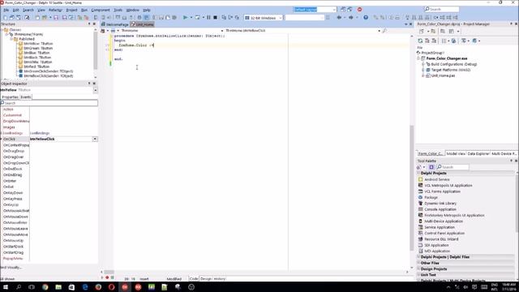Select Dynamic-link Library in Tool Palette
The width and height of the screenshot is (519, 292).
[x=440, y=204]
